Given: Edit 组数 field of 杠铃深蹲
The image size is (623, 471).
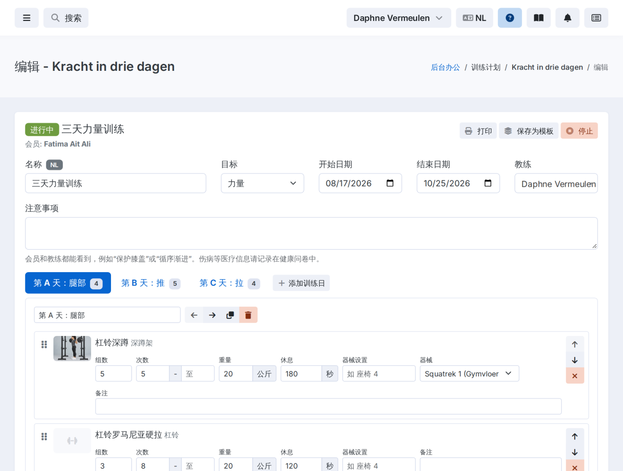Looking at the screenshot, I should [x=113, y=374].
